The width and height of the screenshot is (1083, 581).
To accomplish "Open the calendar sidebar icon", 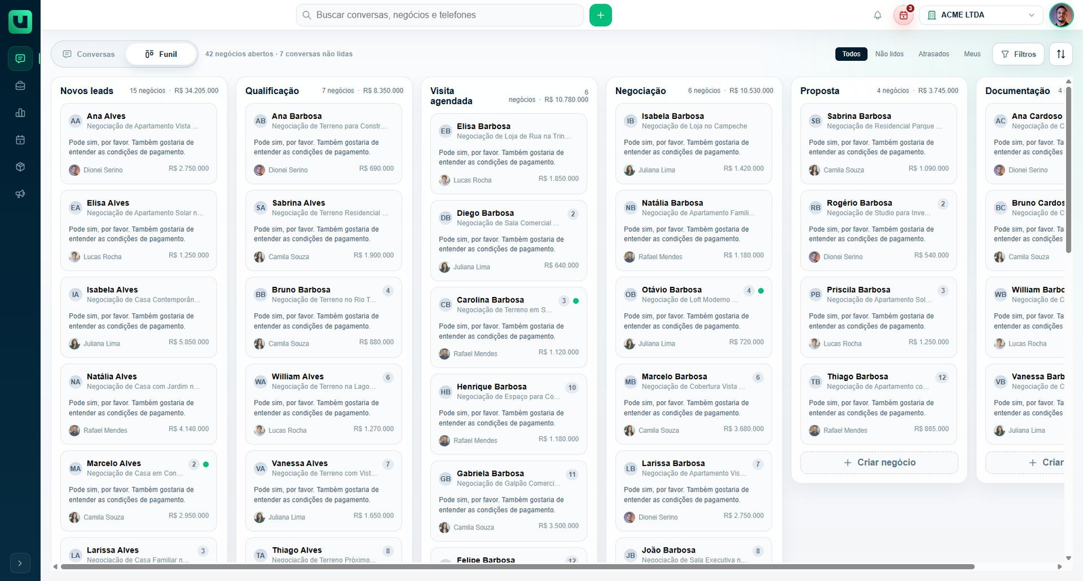I will tap(20, 140).
